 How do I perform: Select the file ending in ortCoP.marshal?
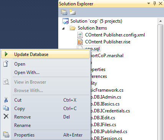[x=107, y=56]
